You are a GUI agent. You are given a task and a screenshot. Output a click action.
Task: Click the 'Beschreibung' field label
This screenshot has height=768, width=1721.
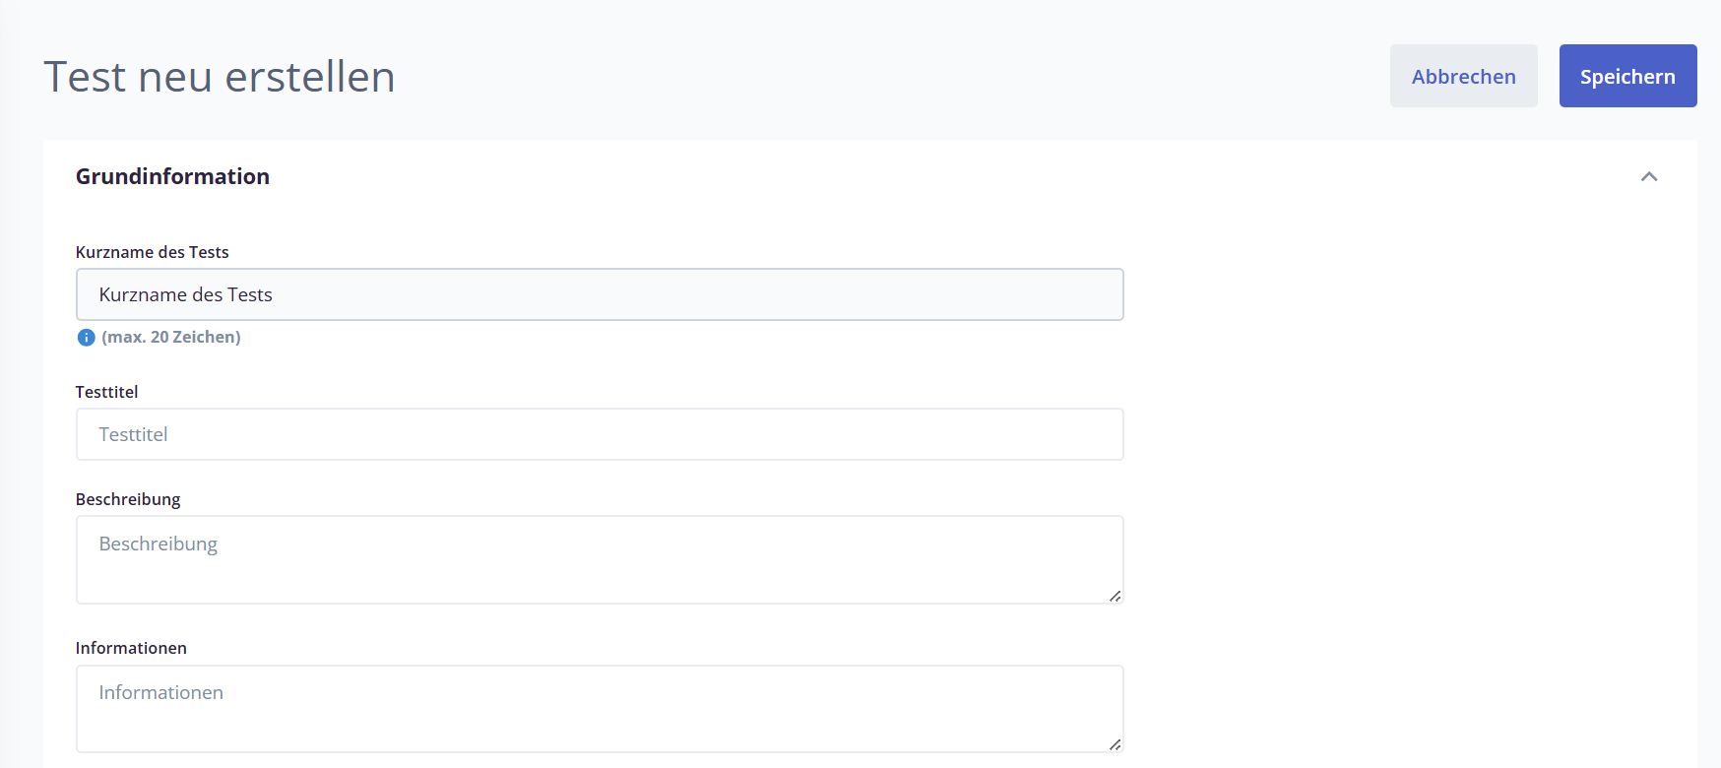point(128,499)
